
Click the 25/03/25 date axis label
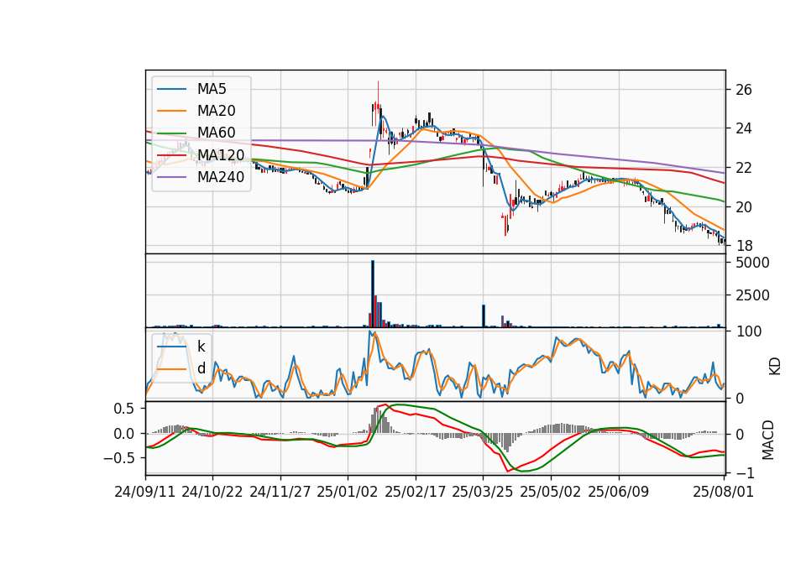(483, 492)
